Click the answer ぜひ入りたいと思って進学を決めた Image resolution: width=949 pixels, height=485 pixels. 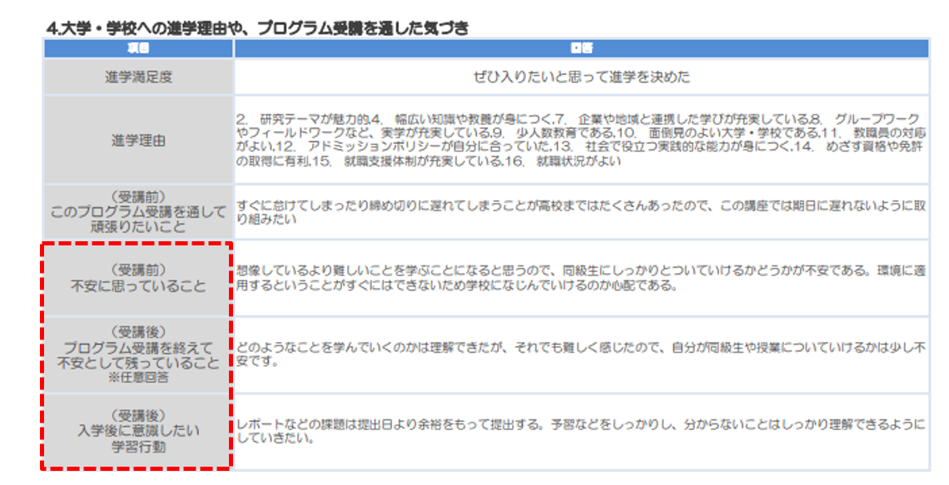click(x=581, y=77)
